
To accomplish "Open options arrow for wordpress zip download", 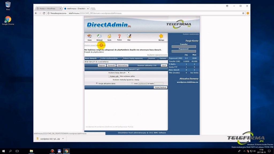I will point(63,139).
